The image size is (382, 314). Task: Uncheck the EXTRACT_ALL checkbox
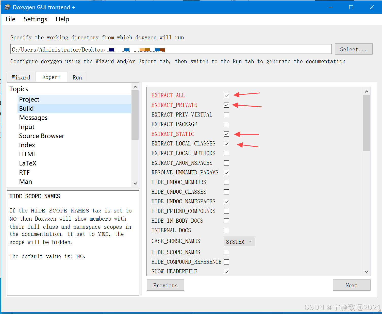coord(227,95)
